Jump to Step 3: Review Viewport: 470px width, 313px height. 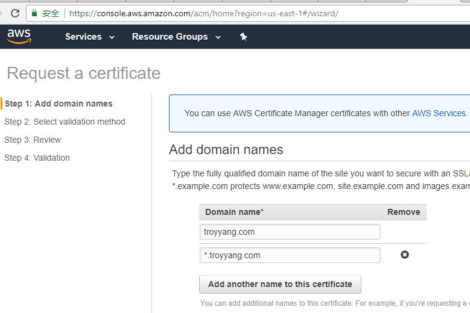tap(33, 140)
